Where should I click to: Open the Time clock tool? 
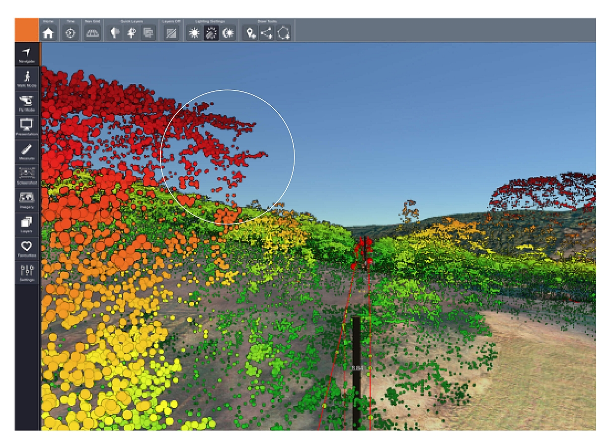point(70,33)
